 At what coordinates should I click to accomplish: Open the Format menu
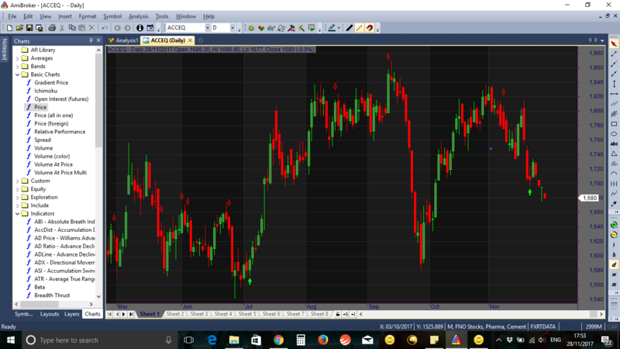coord(88,16)
